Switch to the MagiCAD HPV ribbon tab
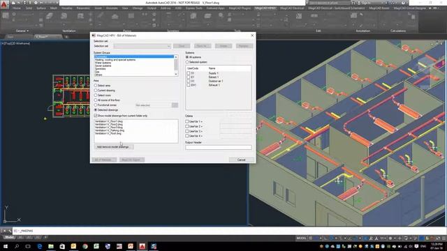447x251 pixels. 265,8
